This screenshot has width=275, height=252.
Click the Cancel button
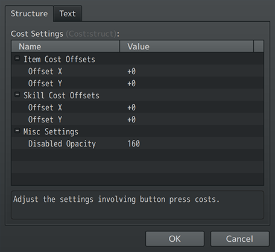tap(239, 239)
